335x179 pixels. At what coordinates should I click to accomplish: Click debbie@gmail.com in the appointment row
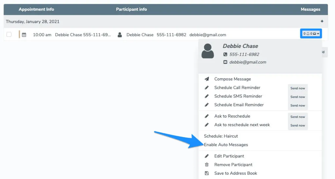pos(208,35)
